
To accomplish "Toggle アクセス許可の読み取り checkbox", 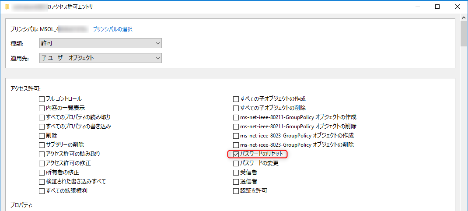I will (x=42, y=154).
